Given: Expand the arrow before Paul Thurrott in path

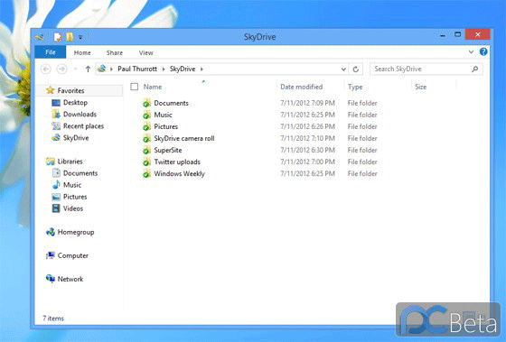Looking at the screenshot, I should (x=111, y=69).
